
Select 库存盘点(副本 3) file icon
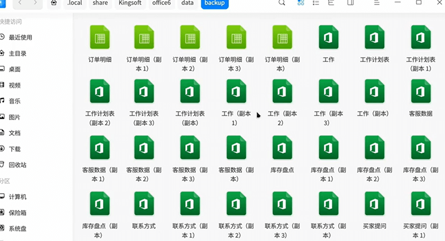click(x=421, y=147)
